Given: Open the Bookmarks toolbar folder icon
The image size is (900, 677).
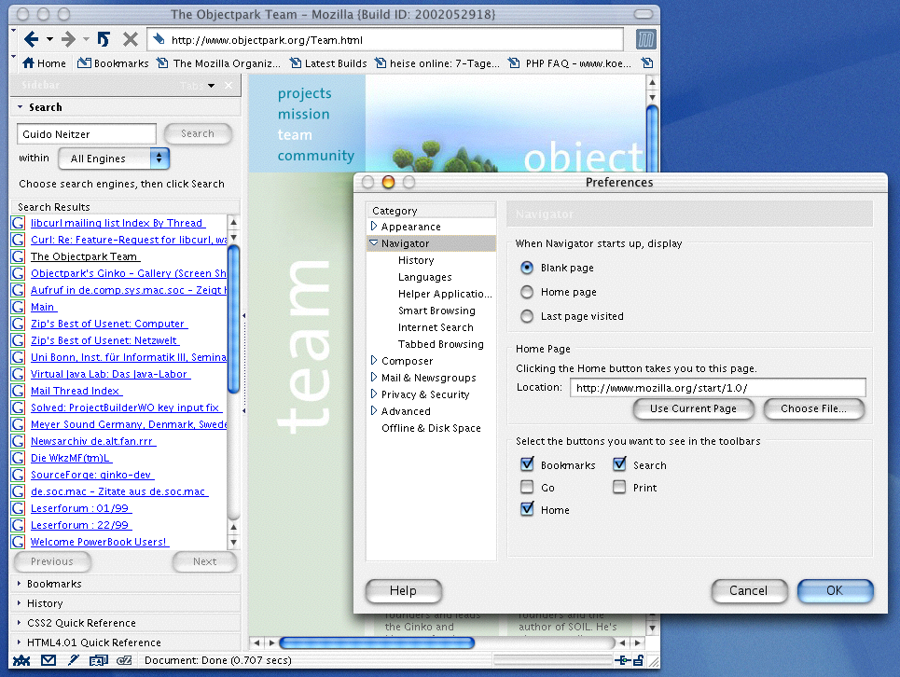Looking at the screenshot, I should (x=84, y=62).
